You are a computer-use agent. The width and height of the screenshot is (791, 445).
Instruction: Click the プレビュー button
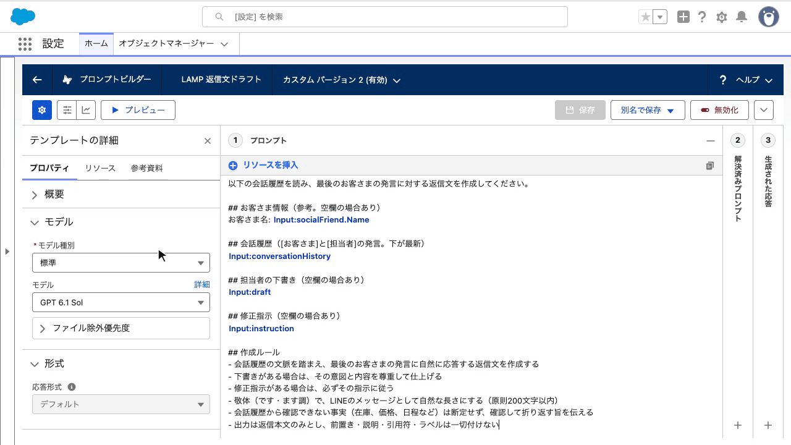tap(138, 110)
